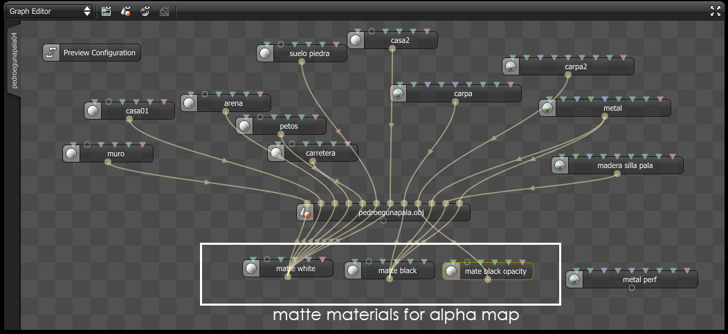Image resolution: width=728 pixels, height=334 pixels.
Task: Click the arena node sphere icon
Action: click(x=189, y=103)
